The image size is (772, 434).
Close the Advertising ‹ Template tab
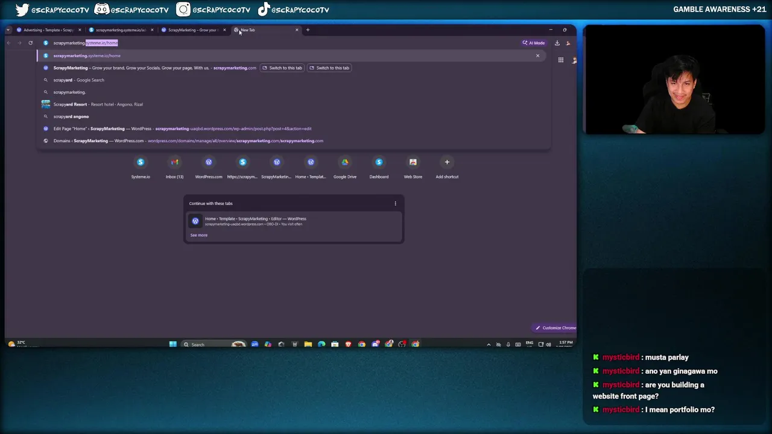click(80, 30)
